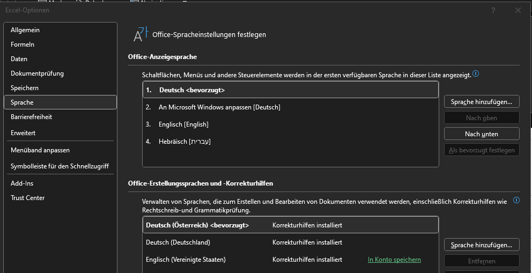This screenshot has width=532, height=273.
Task: Select the Sprache category
Action: tap(60, 102)
